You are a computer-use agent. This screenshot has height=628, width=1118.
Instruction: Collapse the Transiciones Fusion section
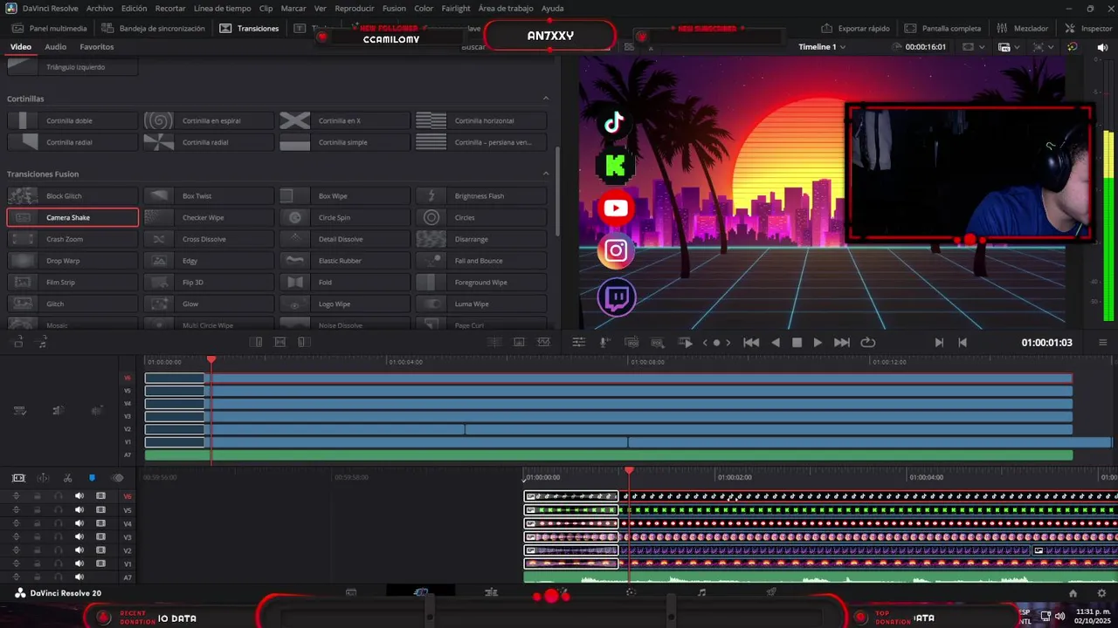(x=546, y=174)
